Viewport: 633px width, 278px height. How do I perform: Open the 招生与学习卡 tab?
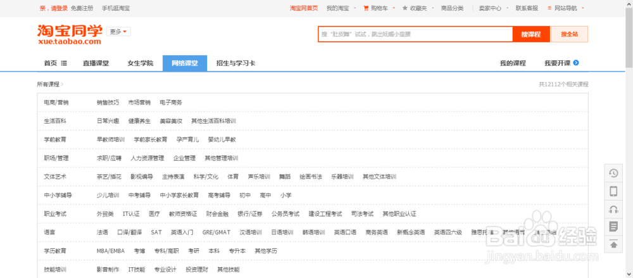(235, 63)
